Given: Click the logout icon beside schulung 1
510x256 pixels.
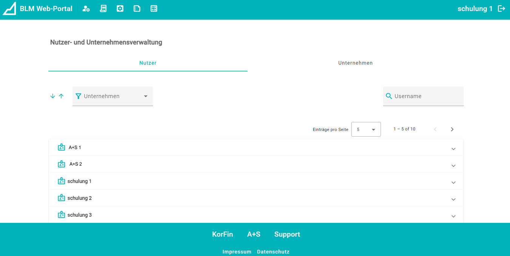Looking at the screenshot, I should point(501,9).
